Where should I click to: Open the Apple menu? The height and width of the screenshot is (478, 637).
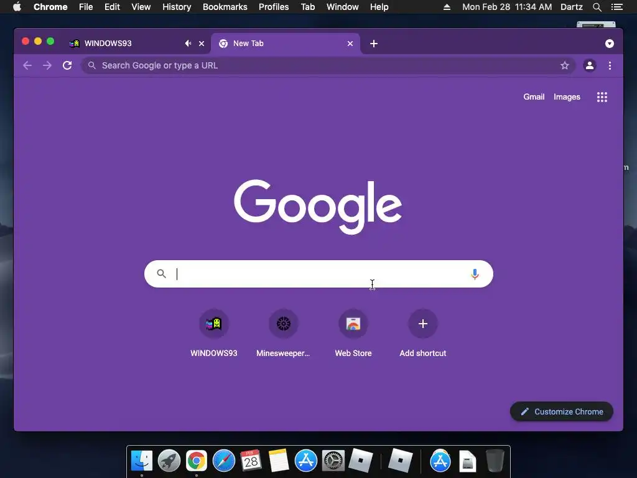pyautogui.click(x=17, y=7)
